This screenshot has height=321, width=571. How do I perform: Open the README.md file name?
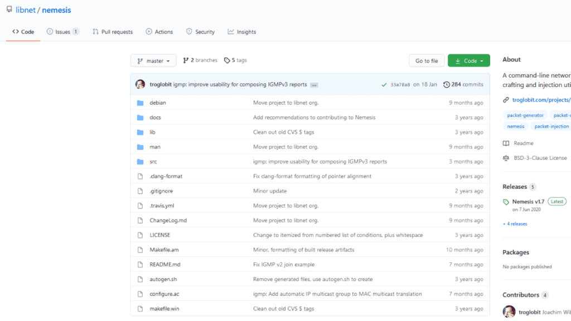[165, 265]
